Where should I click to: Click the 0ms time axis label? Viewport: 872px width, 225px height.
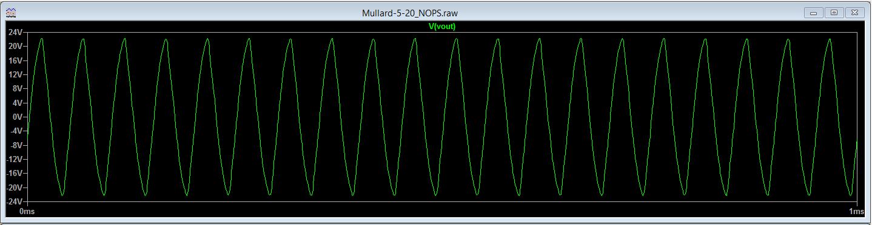coord(27,212)
